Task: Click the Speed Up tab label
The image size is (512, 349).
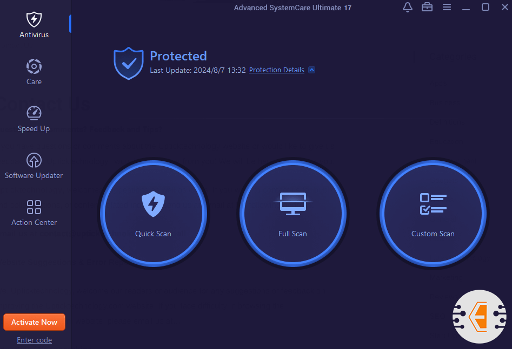Action: coord(34,128)
